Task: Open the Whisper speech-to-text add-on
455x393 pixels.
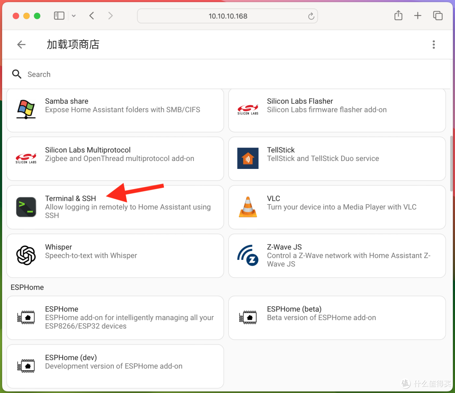Action: point(115,256)
